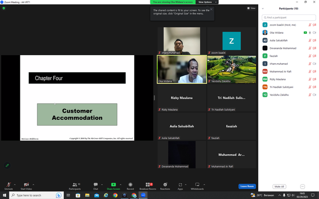Screen dimensions: 319x199
Task: Select the zoom baa04 video tile
Action: (x=231, y=41)
